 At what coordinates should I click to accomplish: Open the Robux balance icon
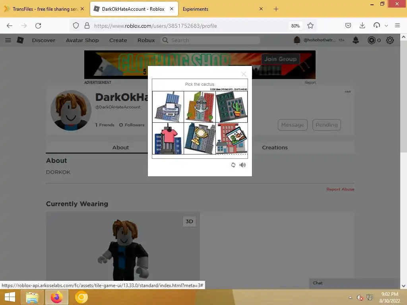[372, 40]
